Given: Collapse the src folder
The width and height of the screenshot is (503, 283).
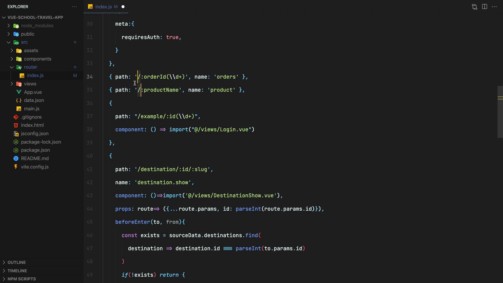Looking at the screenshot, I should 9,42.
